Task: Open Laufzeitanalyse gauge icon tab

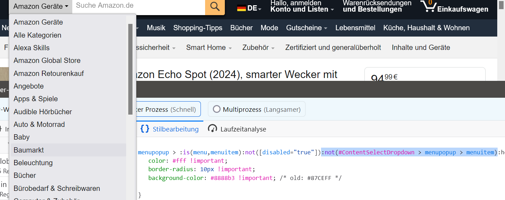Action: tap(212, 129)
